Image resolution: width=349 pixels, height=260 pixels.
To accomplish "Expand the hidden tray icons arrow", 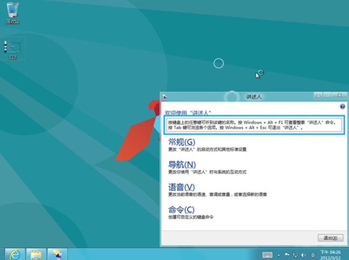I will pyautogui.click(x=278, y=255).
